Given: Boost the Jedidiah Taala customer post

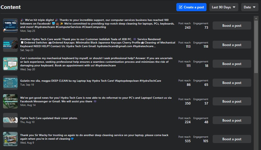Looking at the screenshot, I should pyautogui.click(x=232, y=45).
